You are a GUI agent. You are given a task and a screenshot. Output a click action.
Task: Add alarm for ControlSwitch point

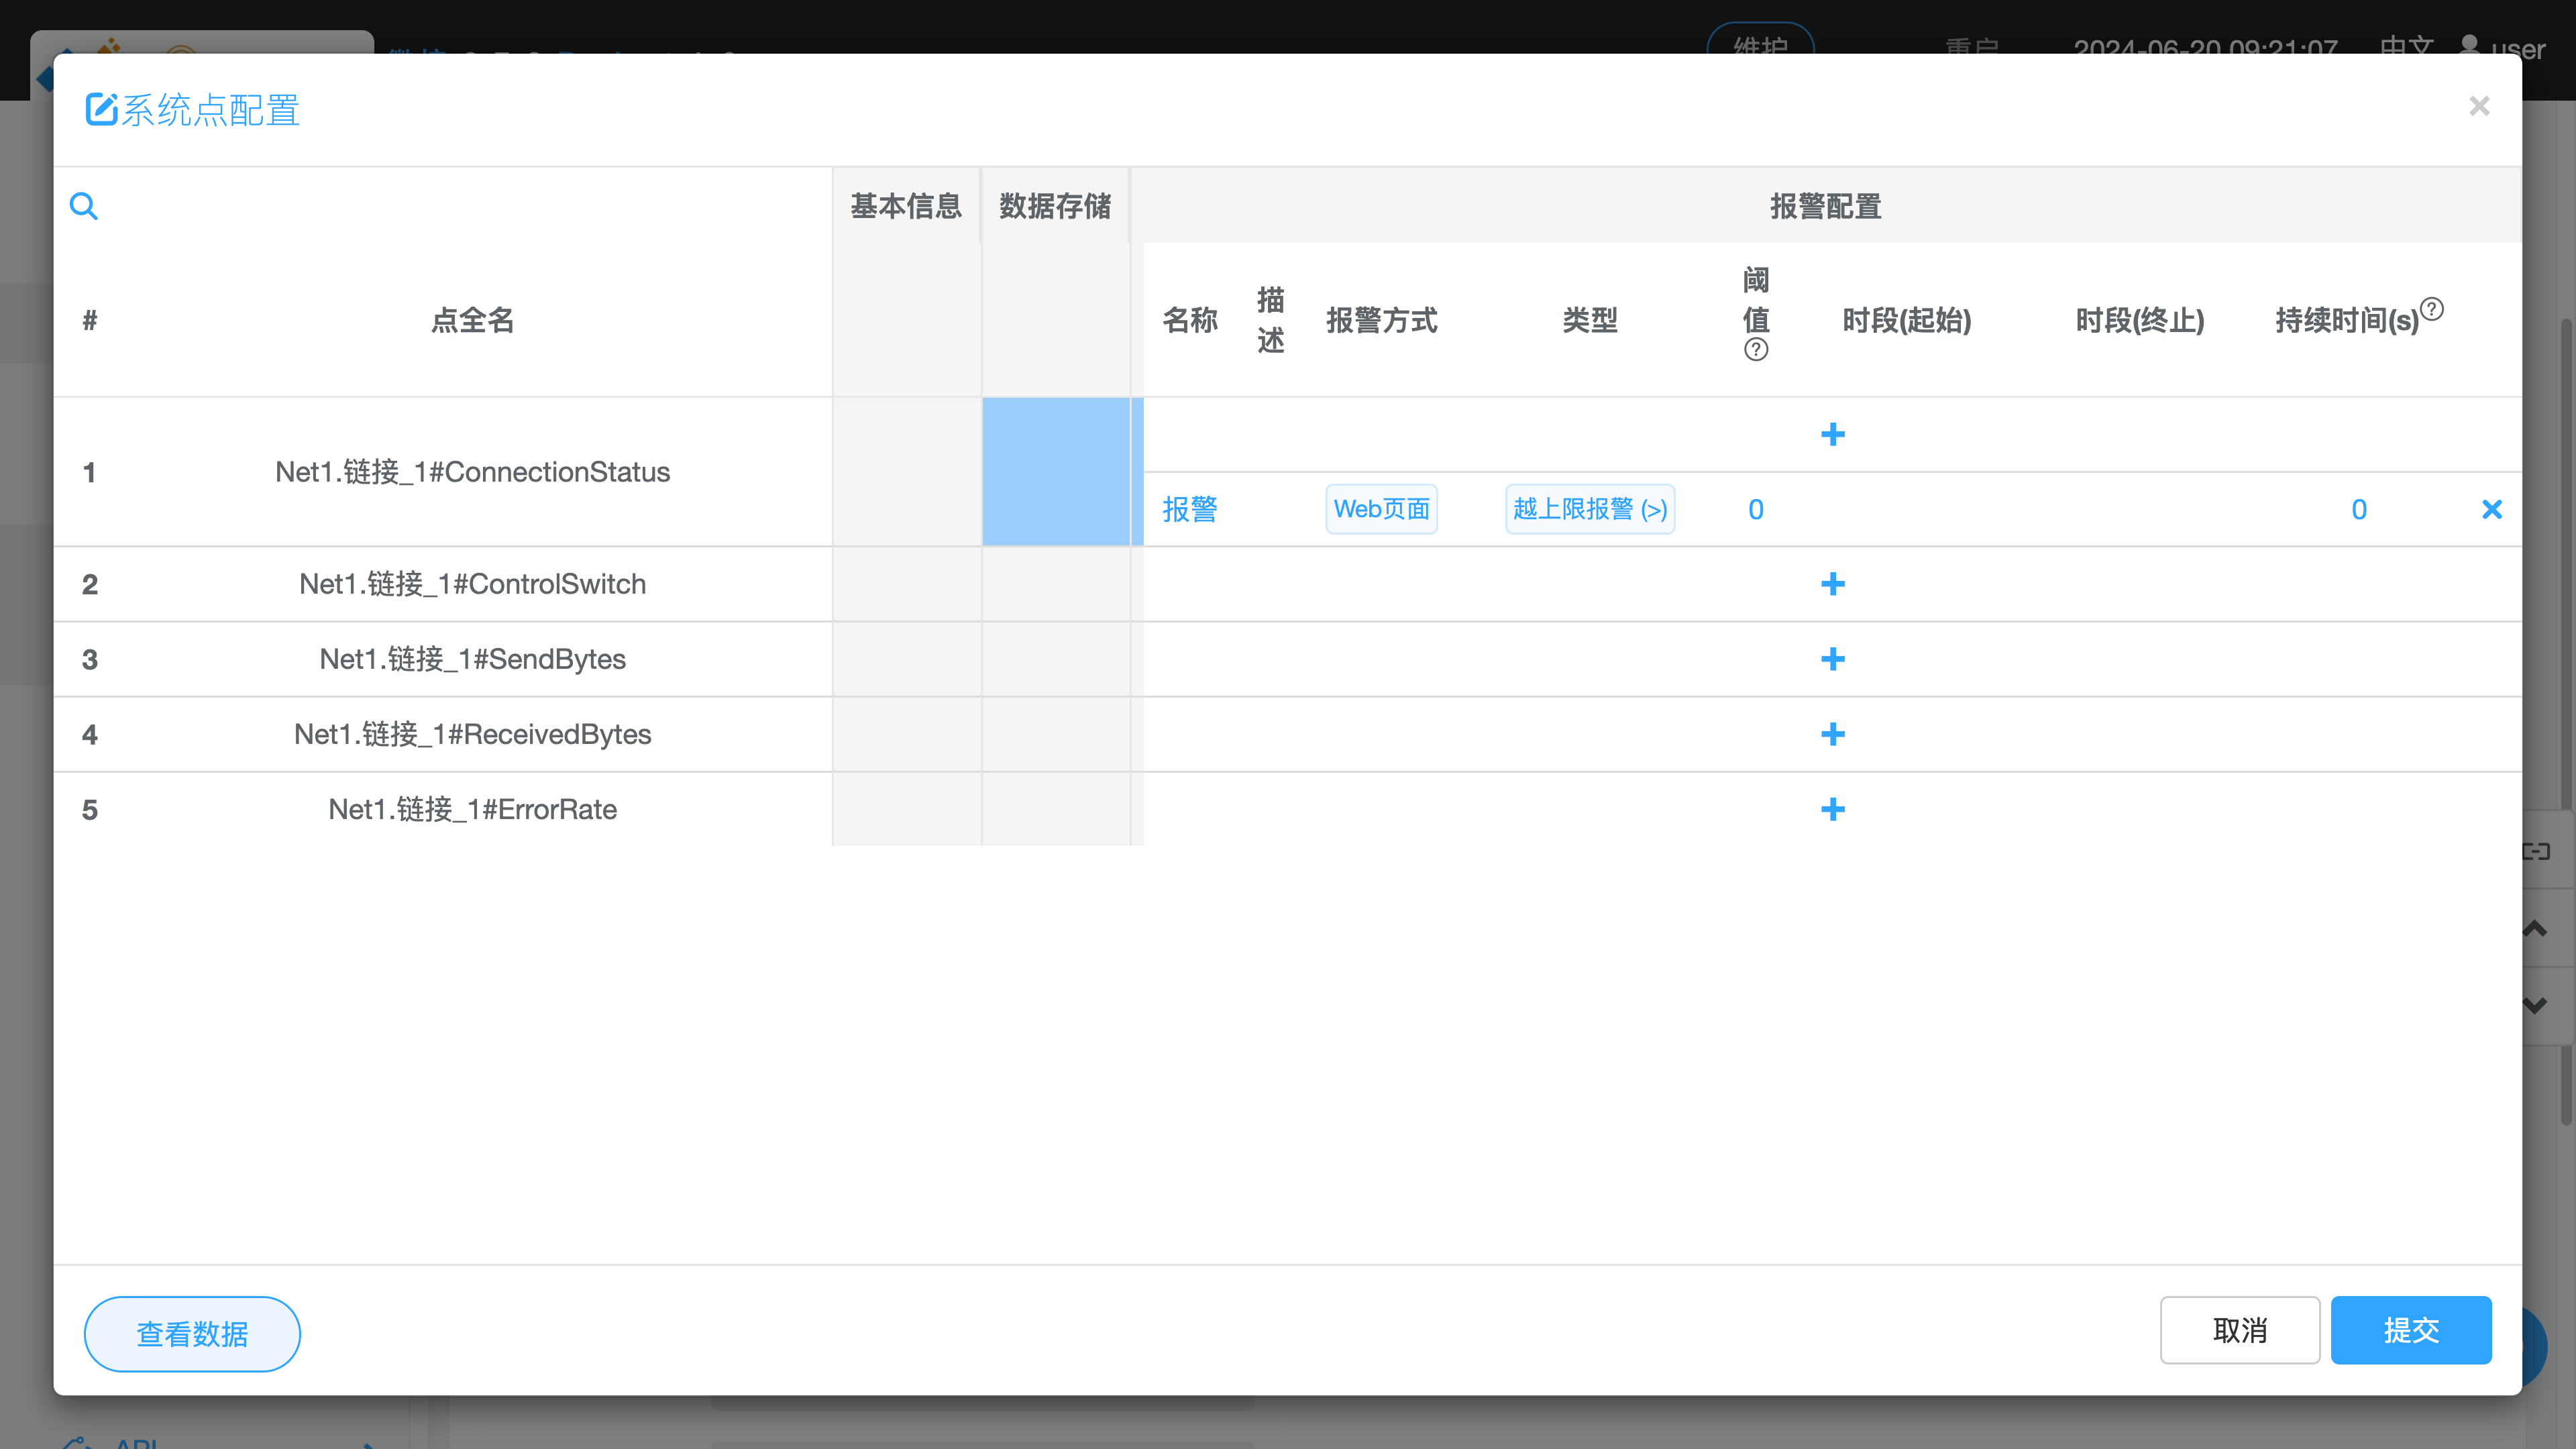(1832, 584)
